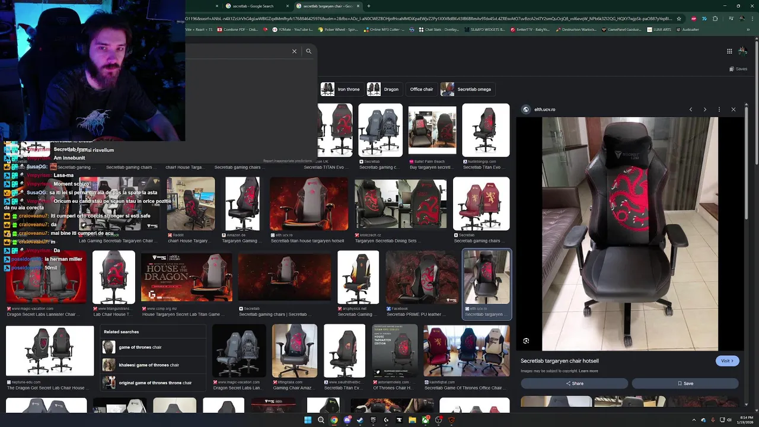Click the Visit button
Screen dimensions: 759x427
coord(727,361)
